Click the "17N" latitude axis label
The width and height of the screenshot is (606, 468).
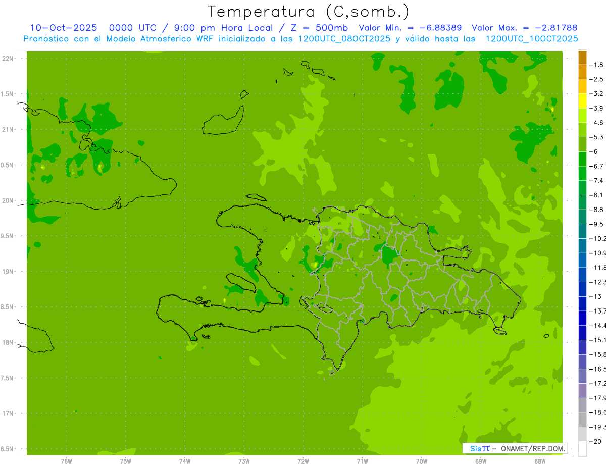coord(8,413)
